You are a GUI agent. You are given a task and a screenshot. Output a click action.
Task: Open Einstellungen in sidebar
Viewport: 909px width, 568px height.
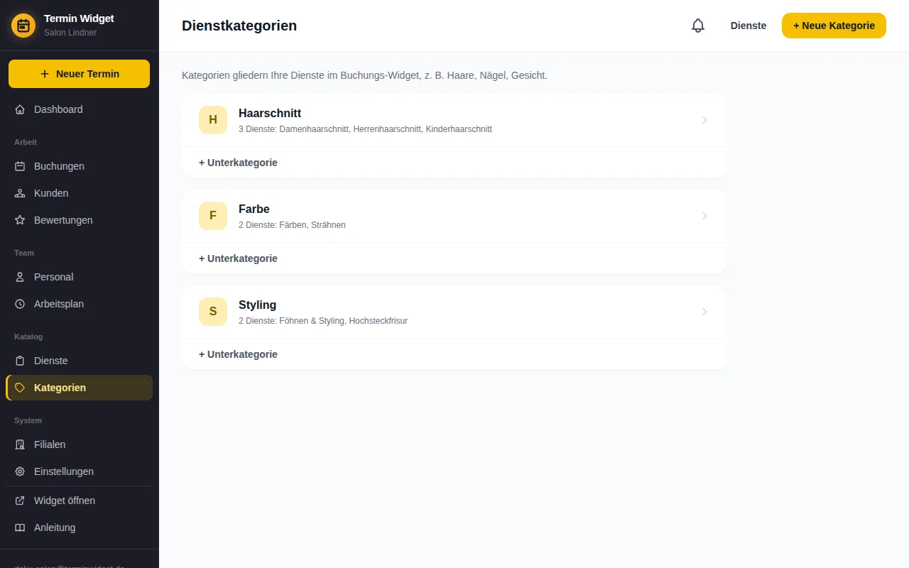click(79, 471)
